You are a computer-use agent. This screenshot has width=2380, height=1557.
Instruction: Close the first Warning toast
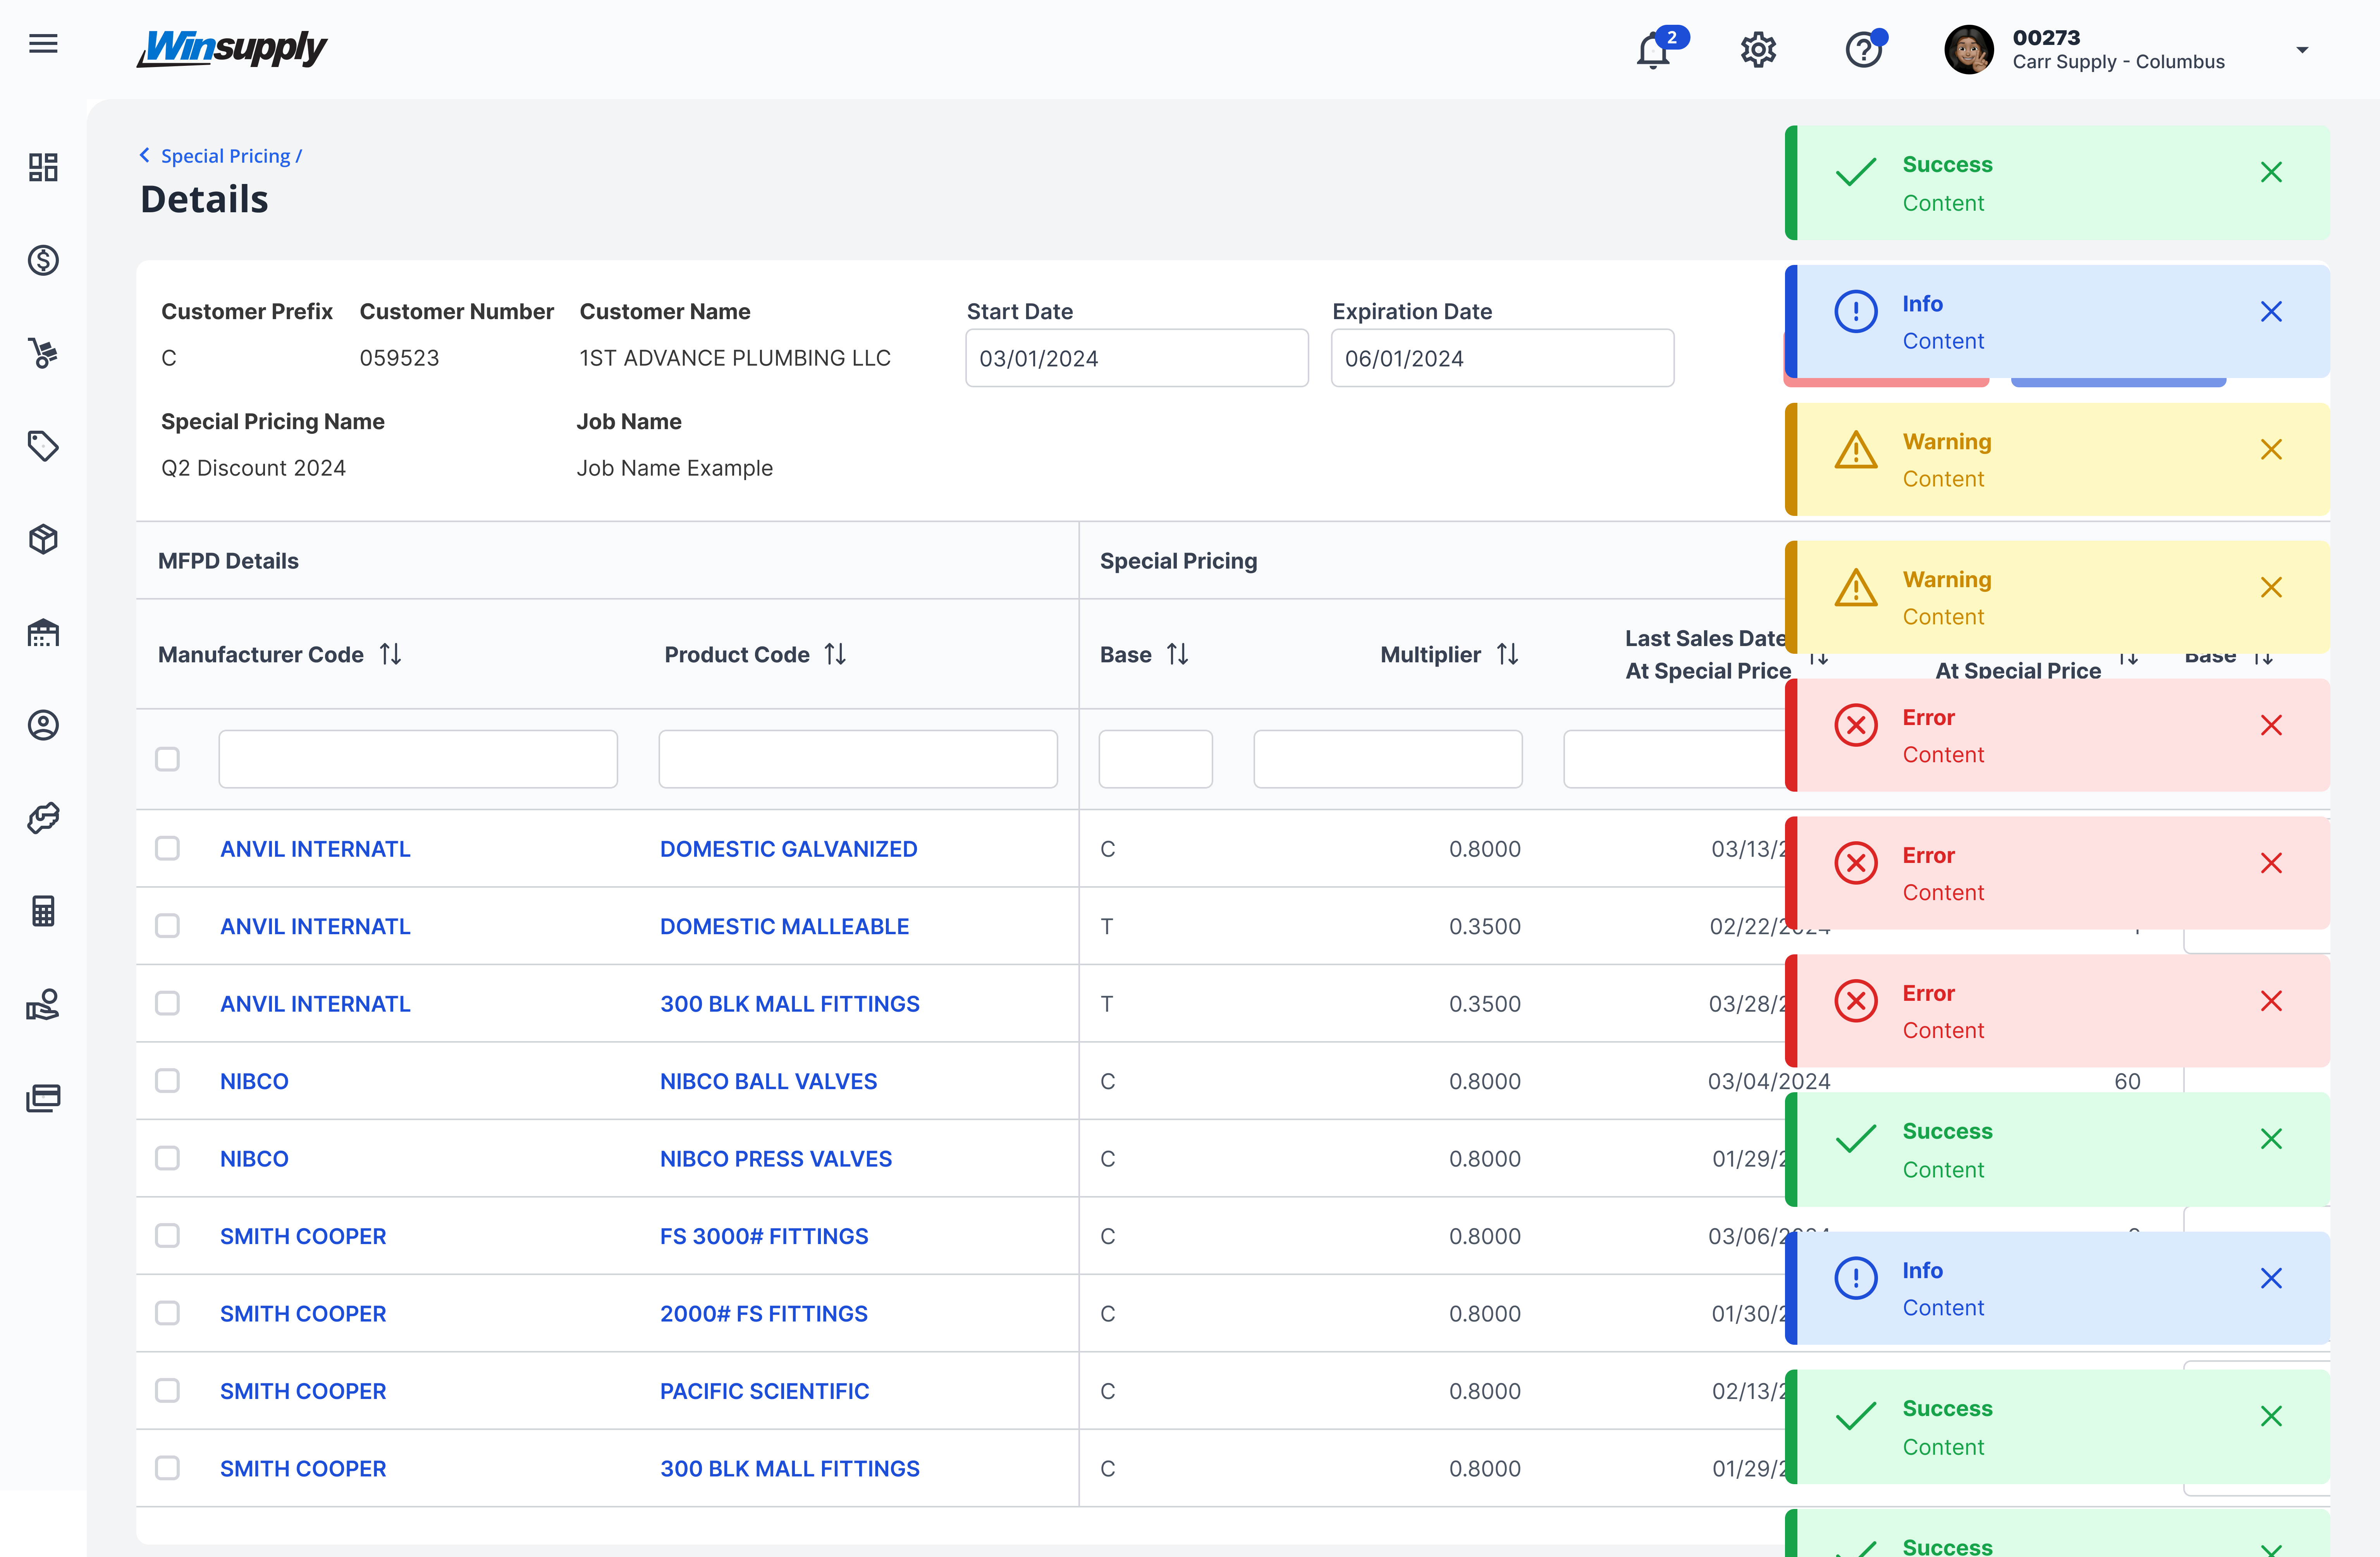2271,450
